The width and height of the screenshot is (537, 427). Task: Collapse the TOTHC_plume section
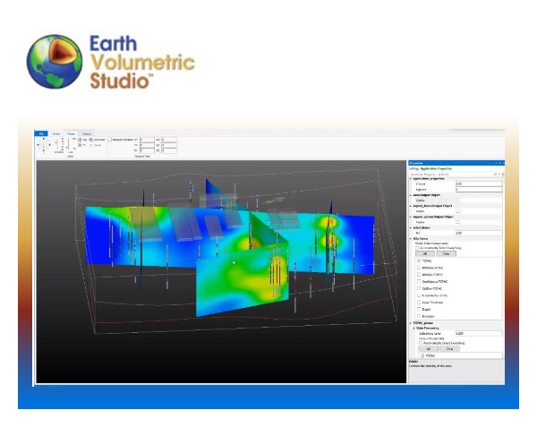tap(411, 323)
